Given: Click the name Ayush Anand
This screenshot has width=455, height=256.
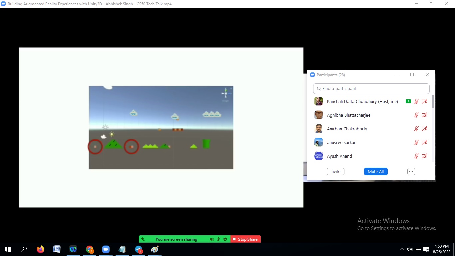Looking at the screenshot, I should (x=339, y=156).
